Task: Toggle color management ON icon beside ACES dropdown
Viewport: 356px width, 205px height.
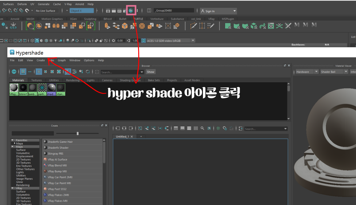Action: tap(144, 41)
